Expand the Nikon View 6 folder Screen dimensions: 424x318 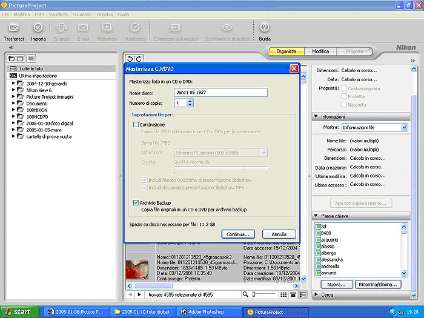pyautogui.click(x=13, y=90)
